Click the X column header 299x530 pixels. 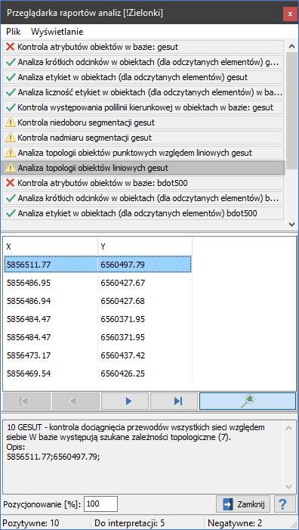[51, 246]
